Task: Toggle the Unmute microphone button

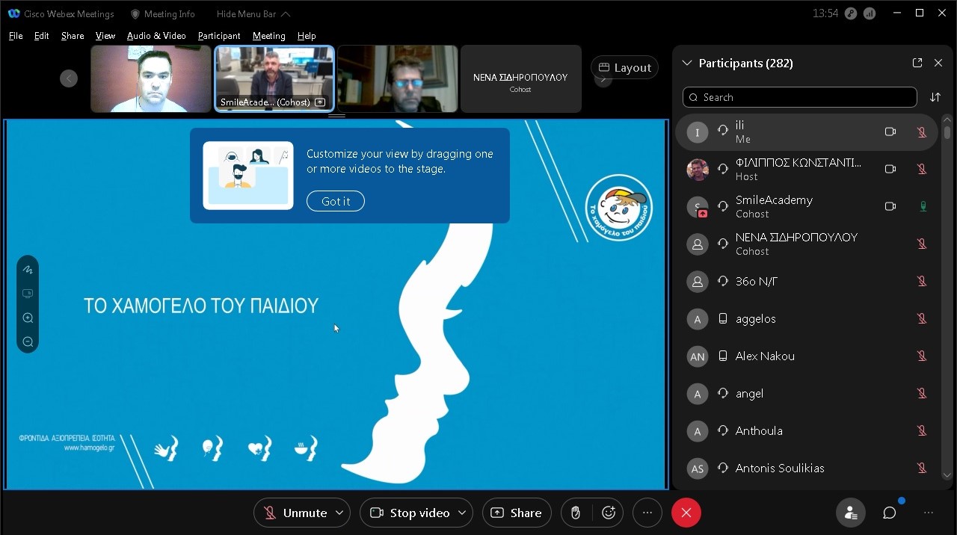Action: pyautogui.click(x=295, y=513)
